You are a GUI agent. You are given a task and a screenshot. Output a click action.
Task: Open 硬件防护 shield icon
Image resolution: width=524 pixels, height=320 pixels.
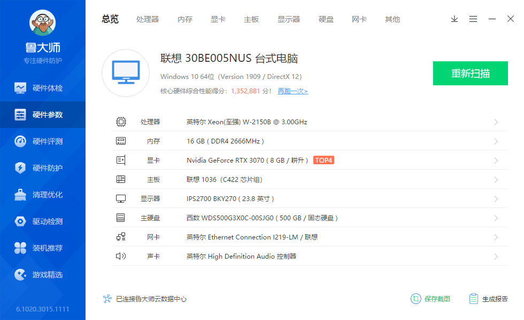20,168
